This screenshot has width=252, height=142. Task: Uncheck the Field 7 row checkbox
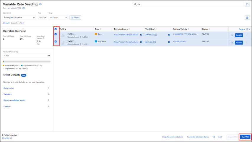56,41
